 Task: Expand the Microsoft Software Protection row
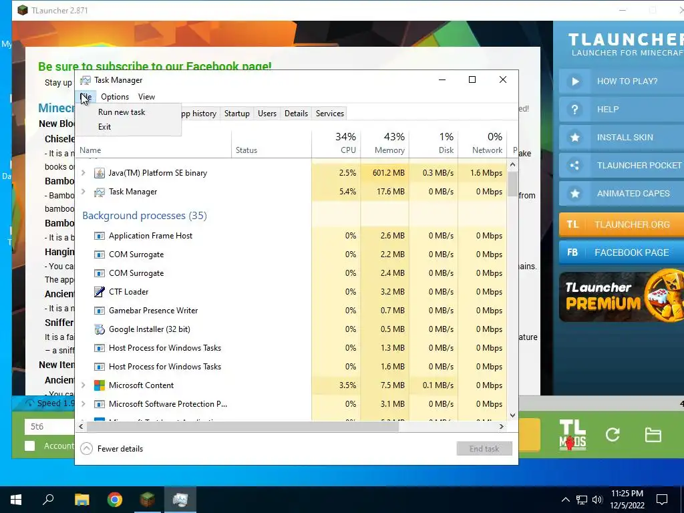pos(83,404)
